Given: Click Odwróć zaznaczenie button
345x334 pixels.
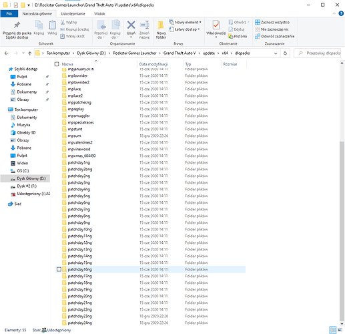Looking at the screenshot, I should point(275,36).
